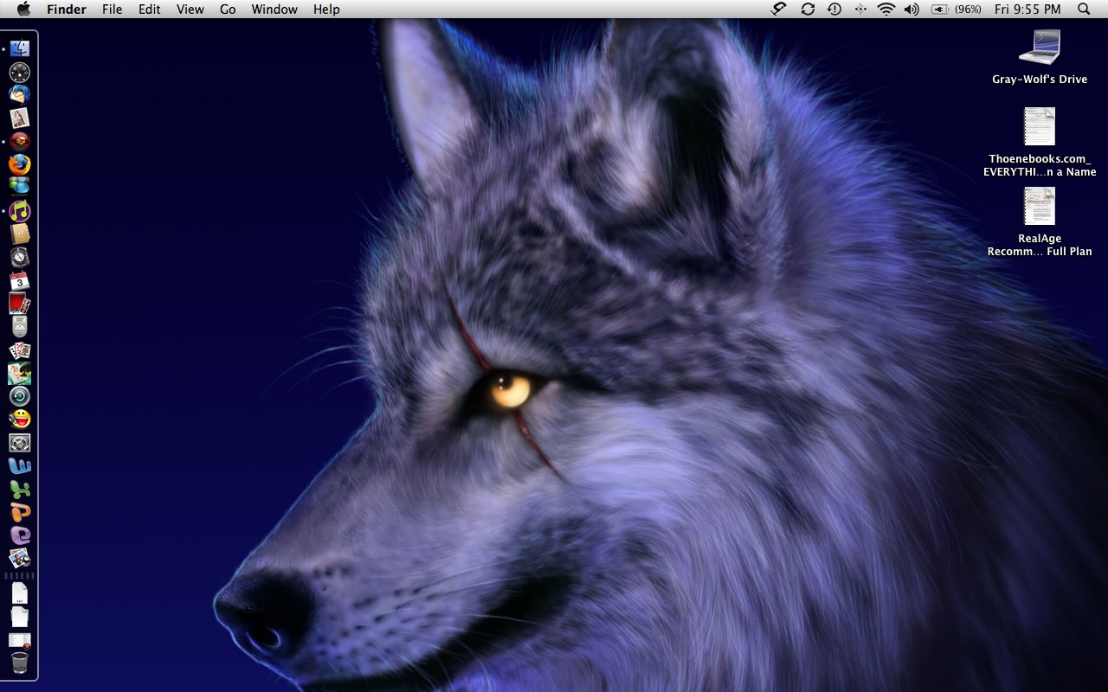Click the red sphere app in dock

tap(20, 141)
